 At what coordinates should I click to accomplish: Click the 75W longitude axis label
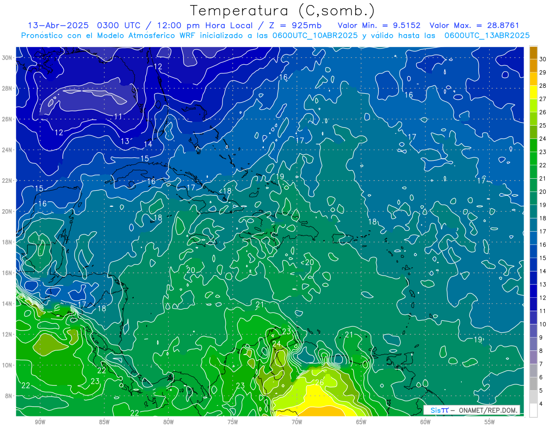point(233,422)
